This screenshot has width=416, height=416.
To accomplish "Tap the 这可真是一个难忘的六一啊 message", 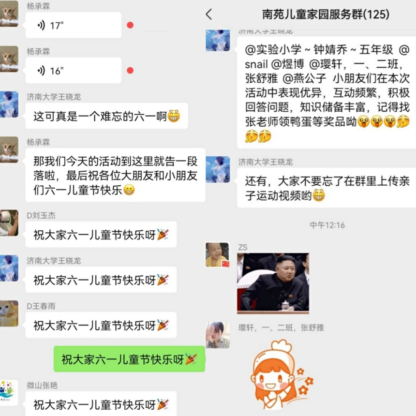I will (106, 116).
